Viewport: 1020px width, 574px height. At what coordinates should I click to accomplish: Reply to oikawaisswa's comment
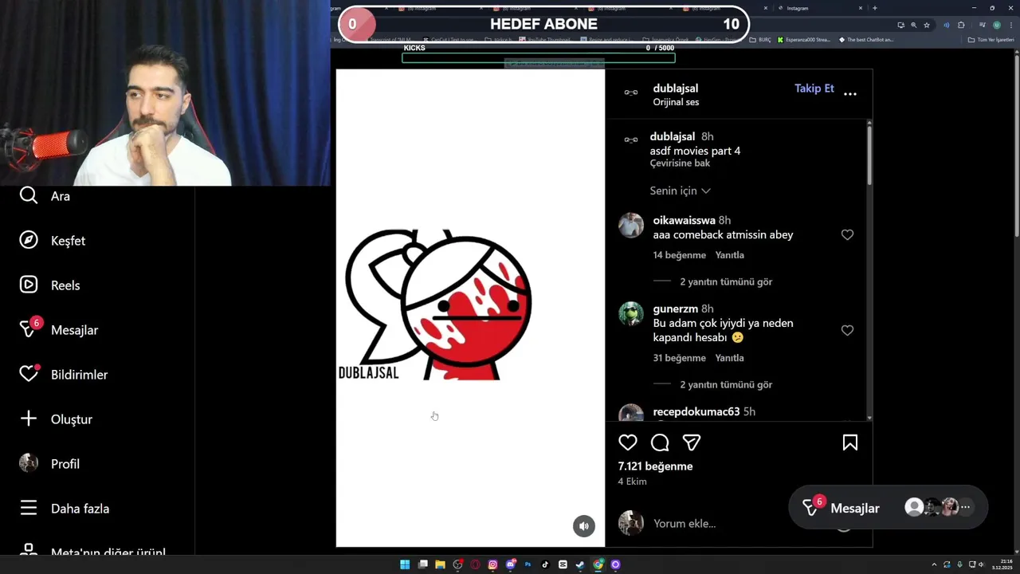(x=729, y=255)
